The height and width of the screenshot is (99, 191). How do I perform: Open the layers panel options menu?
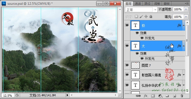coord(187,4)
